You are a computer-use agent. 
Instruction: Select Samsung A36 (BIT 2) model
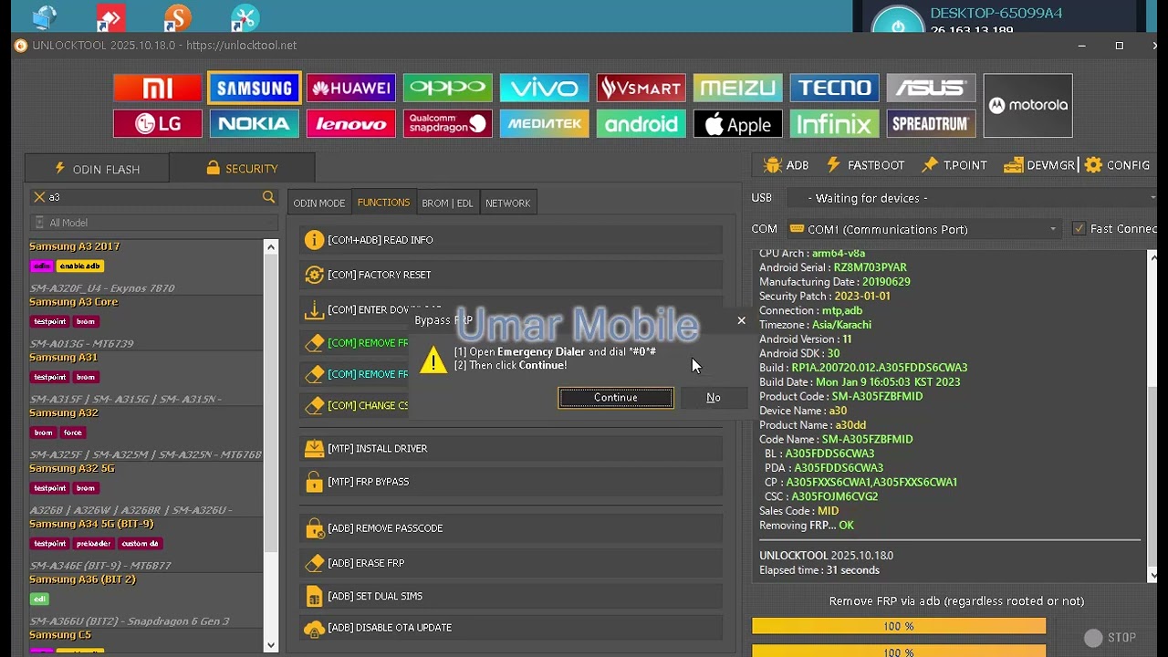(x=82, y=579)
